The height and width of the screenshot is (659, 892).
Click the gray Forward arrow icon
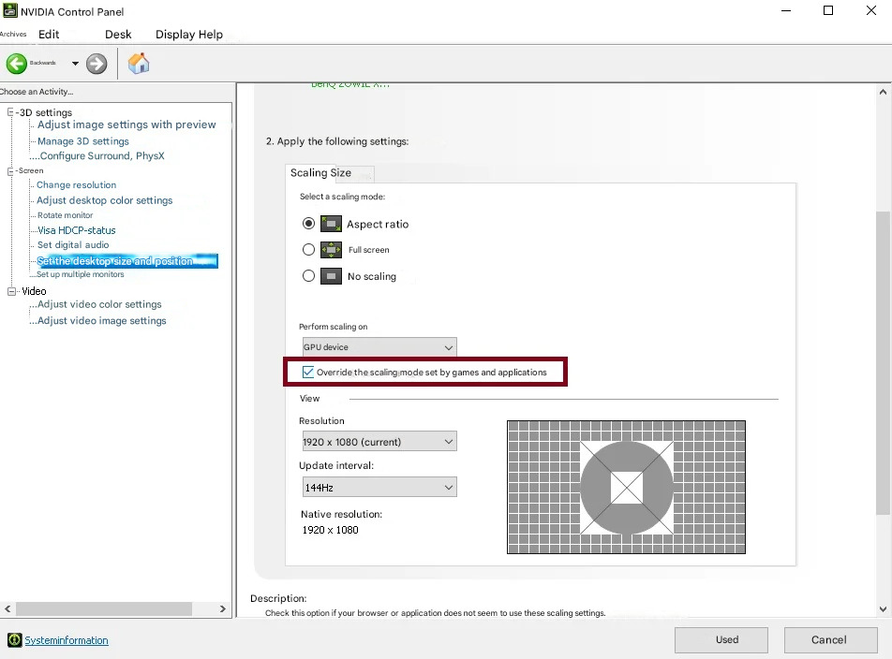(x=97, y=64)
